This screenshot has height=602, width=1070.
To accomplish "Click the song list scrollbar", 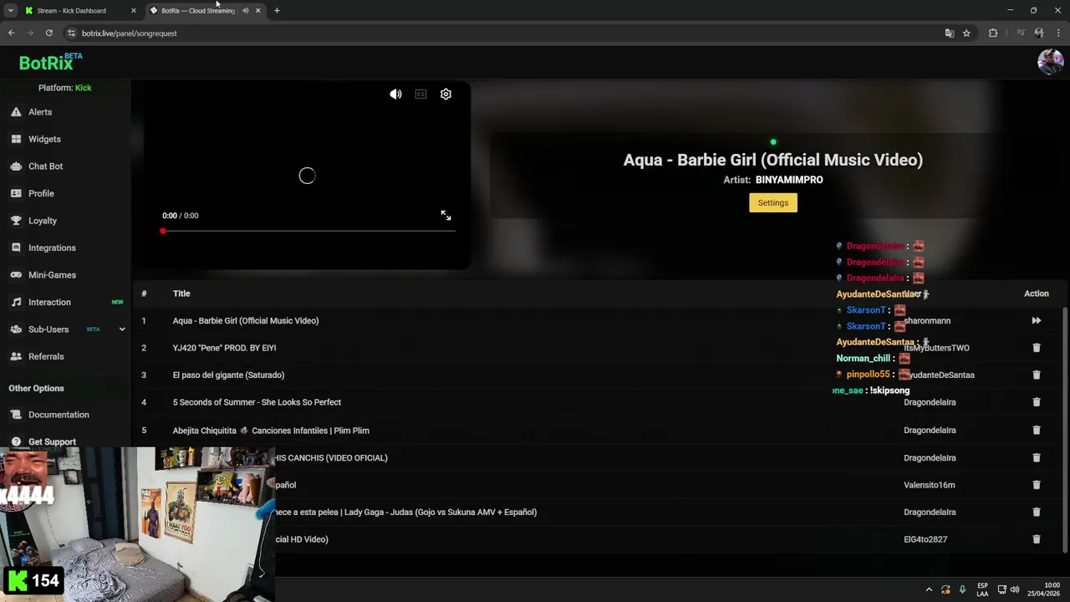I will (x=1065, y=430).
